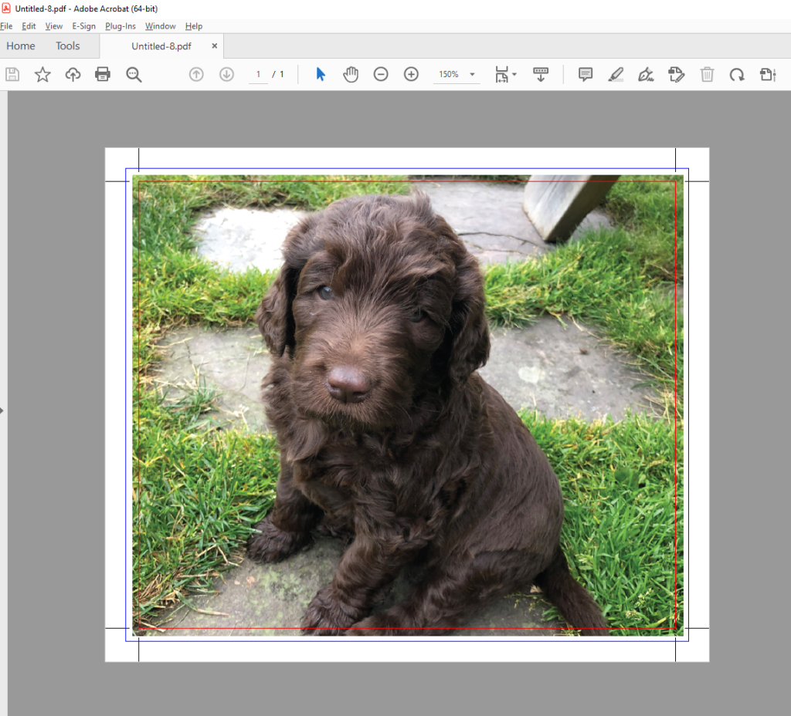791x716 pixels.
Task: Go to the Home tab
Action: [21, 46]
